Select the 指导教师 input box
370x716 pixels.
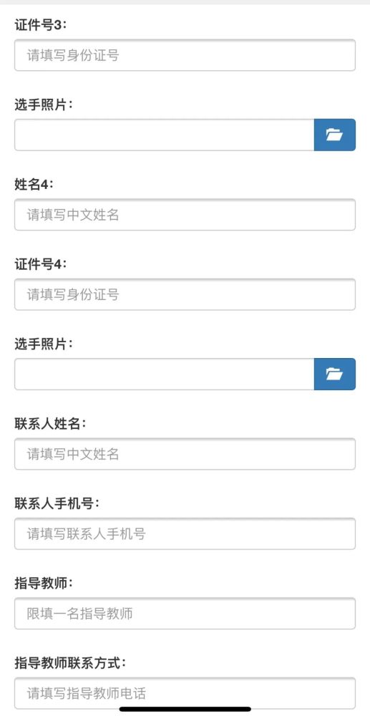[x=185, y=614]
